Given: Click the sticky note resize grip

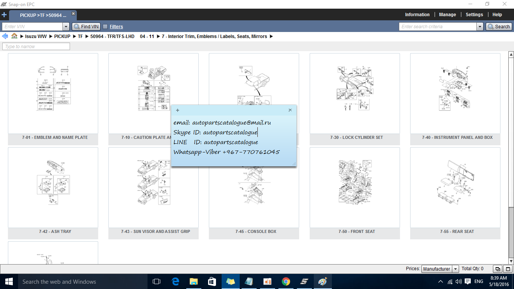Looking at the screenshot, I should tap(294, 164).
